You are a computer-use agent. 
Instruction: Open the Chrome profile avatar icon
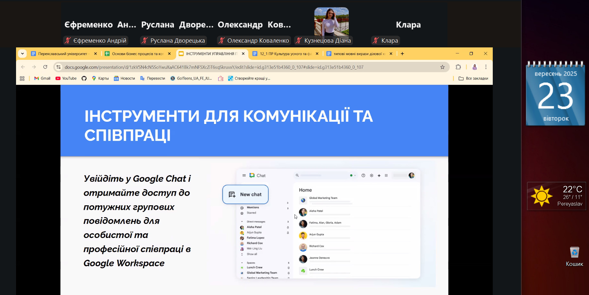(474, 67)
